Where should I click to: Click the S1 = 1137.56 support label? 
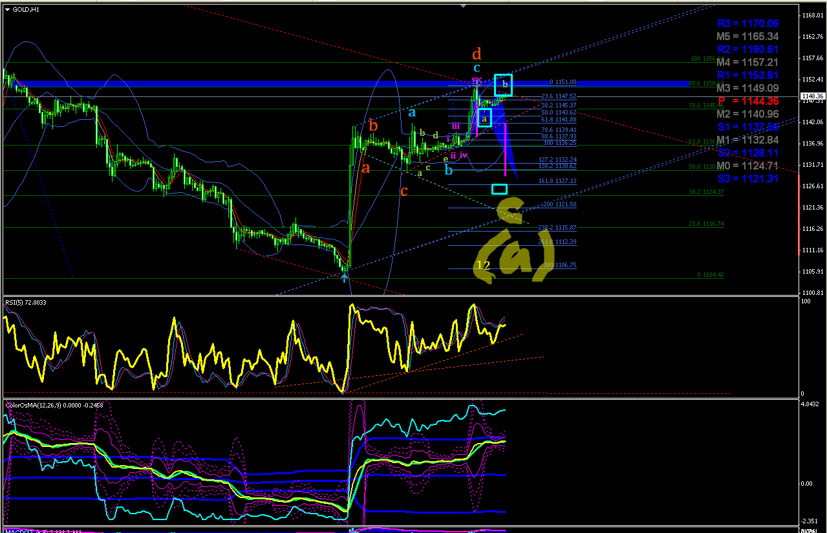(747, 127)
